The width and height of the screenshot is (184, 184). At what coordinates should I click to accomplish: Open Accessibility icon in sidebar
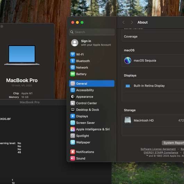coord(73,90)
